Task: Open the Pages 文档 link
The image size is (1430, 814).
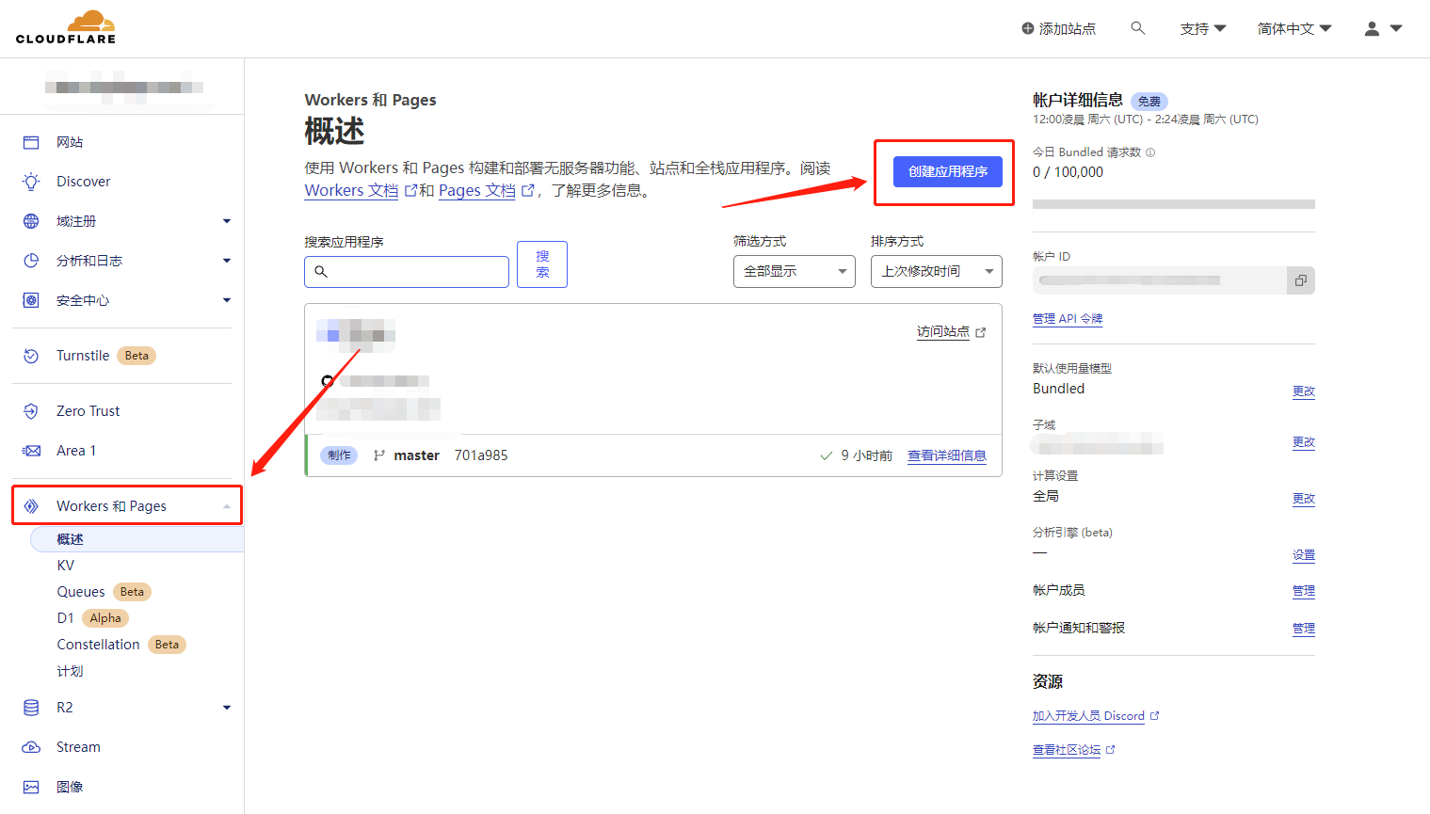Action: click(x=476, y=190)
